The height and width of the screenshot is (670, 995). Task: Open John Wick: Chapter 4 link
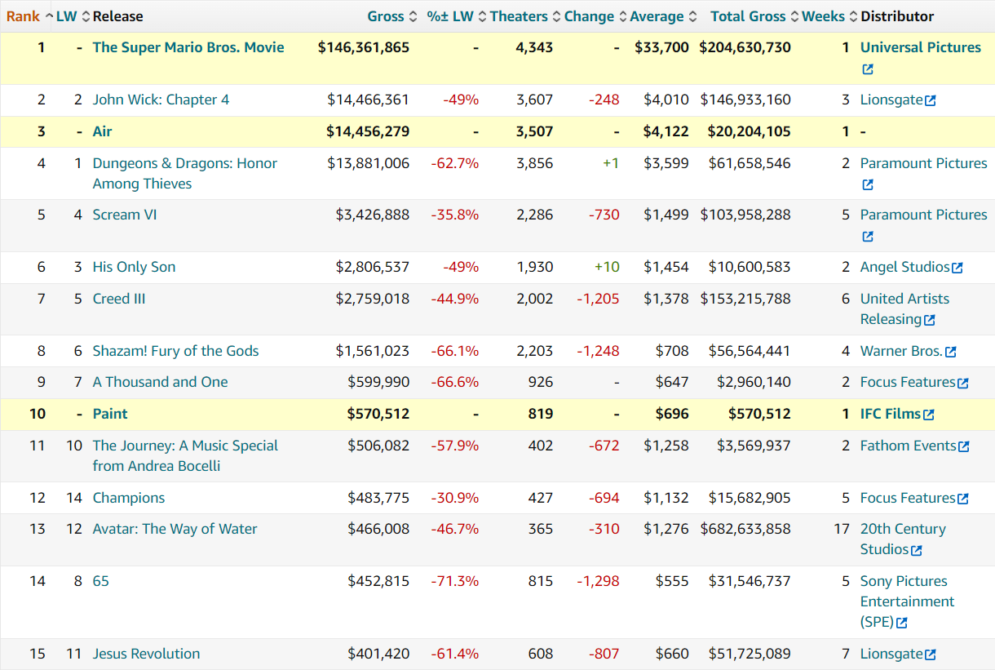coord(161,100)
